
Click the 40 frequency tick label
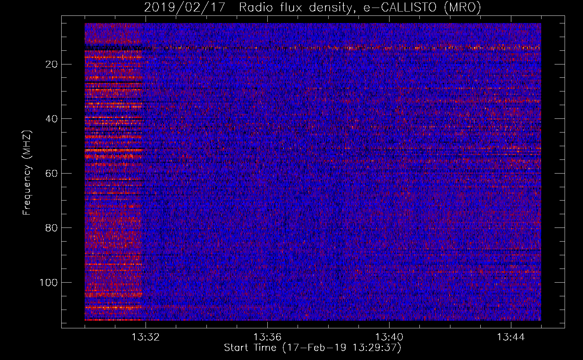(x=52, y=119)
